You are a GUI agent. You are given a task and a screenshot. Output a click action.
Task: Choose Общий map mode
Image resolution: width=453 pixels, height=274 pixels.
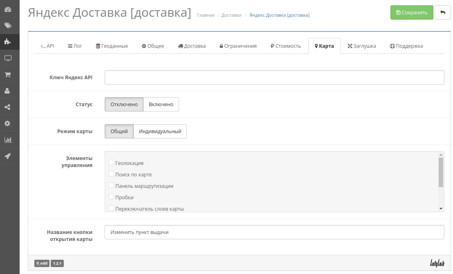point(119,131)
